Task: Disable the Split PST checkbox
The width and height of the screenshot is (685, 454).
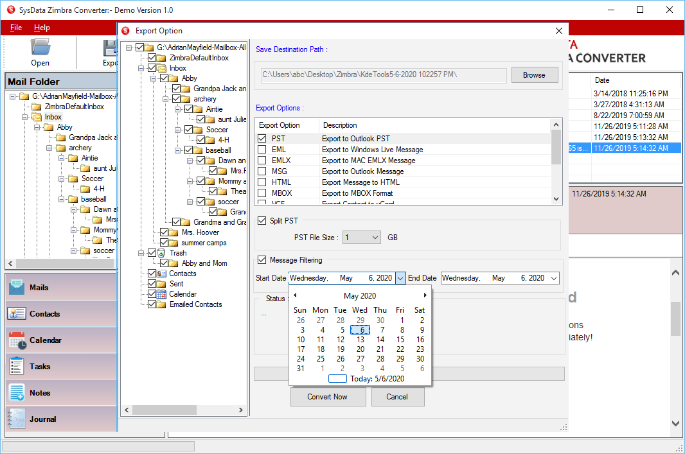Action: pyautogui.click(x=262, y=221)
